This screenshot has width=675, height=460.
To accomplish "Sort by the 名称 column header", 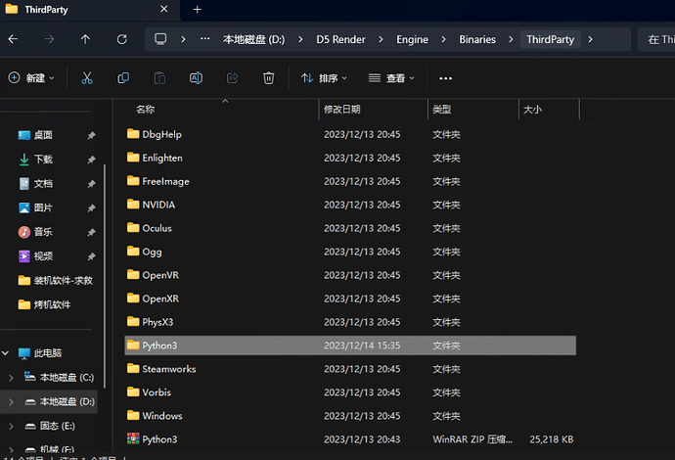I will pos(146,110).
